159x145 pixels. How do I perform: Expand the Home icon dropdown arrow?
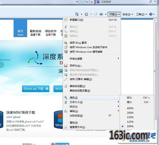[x=81, y=14]
